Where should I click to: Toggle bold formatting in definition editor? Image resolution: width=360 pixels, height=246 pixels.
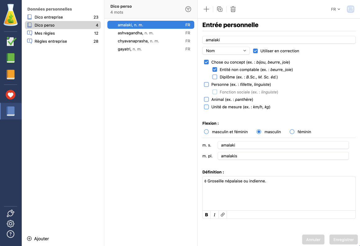[x=207, y=215]
